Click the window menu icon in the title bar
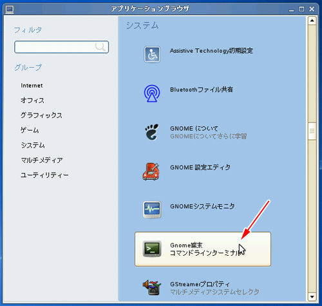Image resolution: width=322 pixels, height=306 pixels. 10,9
